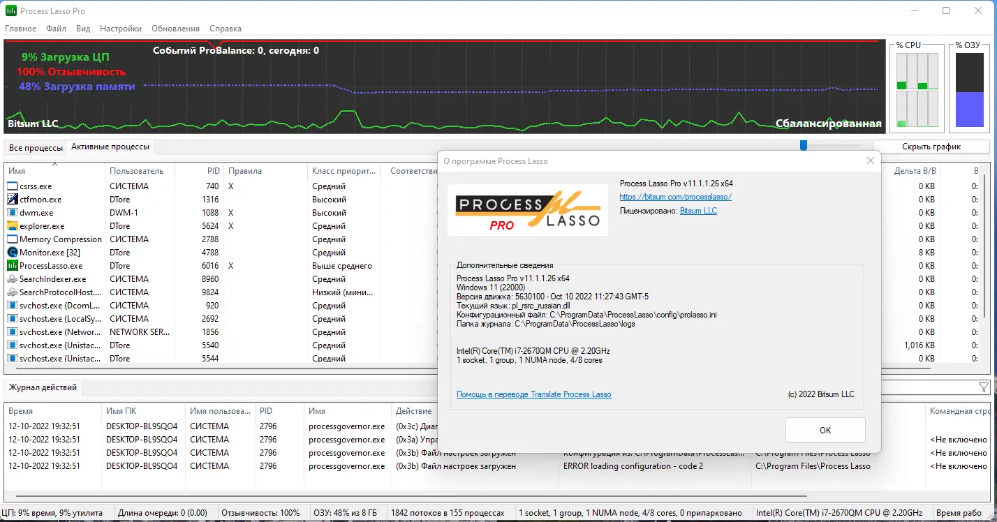Click the Длина очереди: 0 (0.00) status entry
This screenshot has height=522, width=997.
(163, 513)
